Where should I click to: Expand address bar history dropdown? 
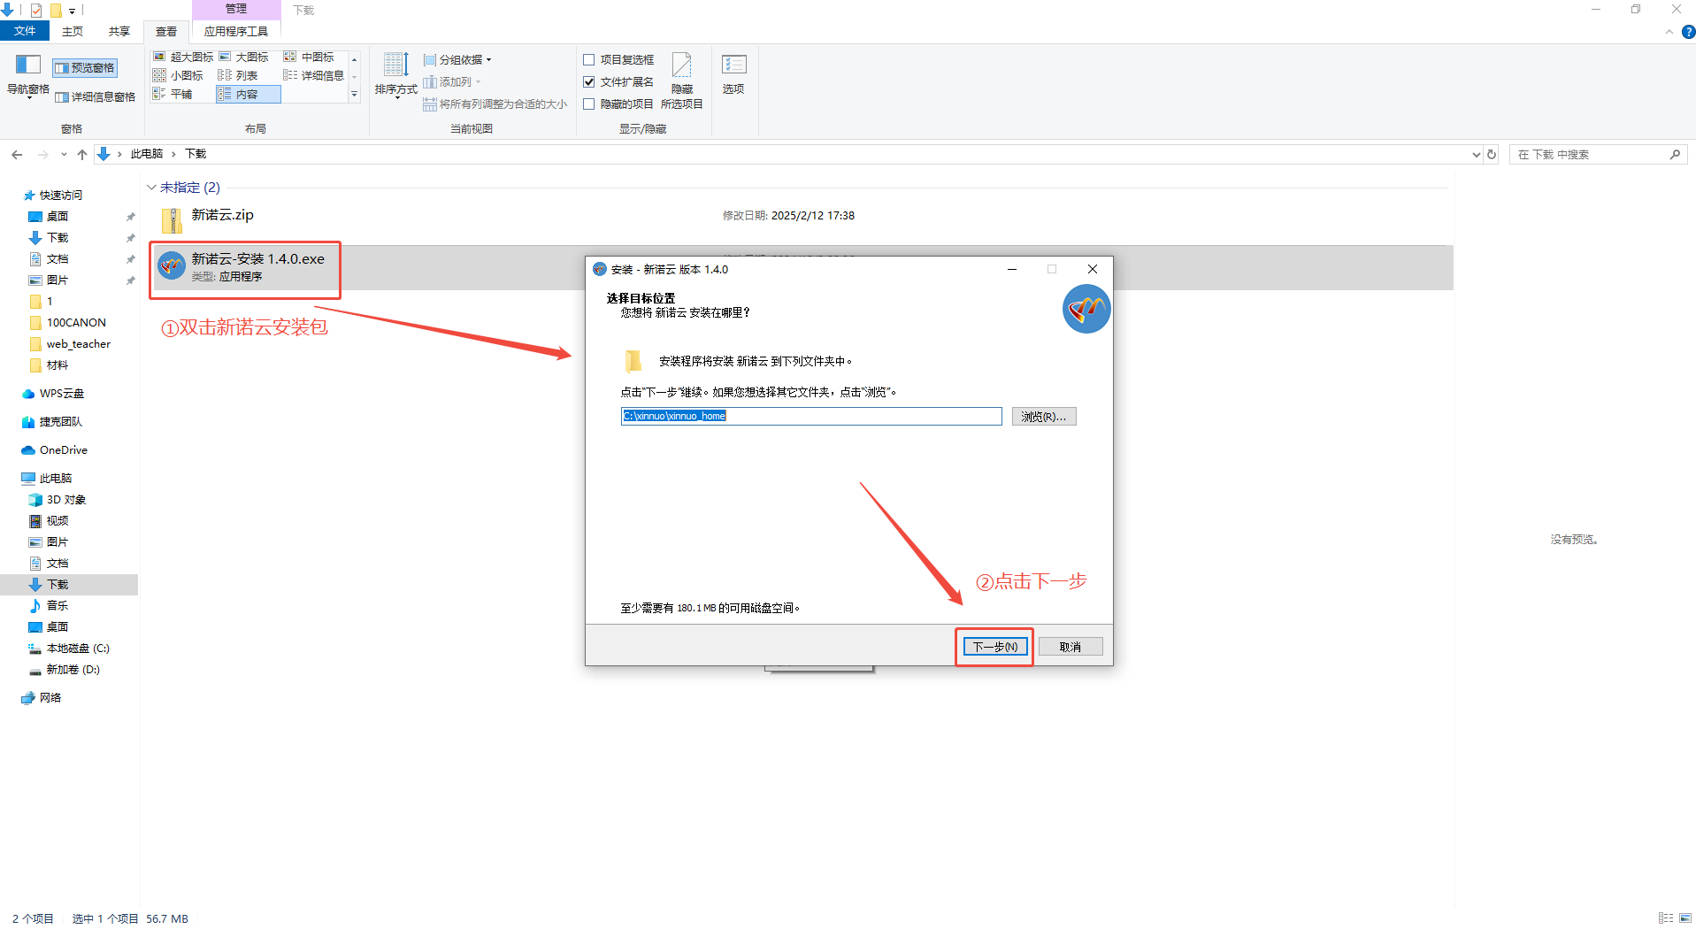point(1476,155)
